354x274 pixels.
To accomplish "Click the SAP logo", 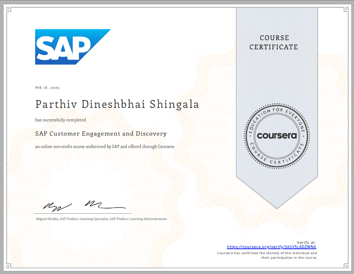I will pyautogui.click(x=73, y=47).
